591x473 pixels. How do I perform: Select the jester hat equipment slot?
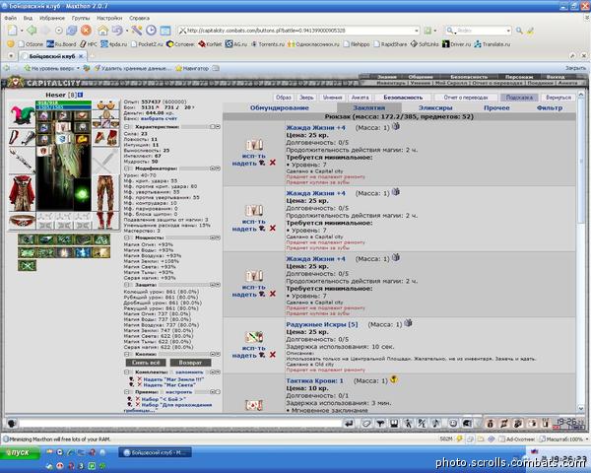click(x=22, y=114)
